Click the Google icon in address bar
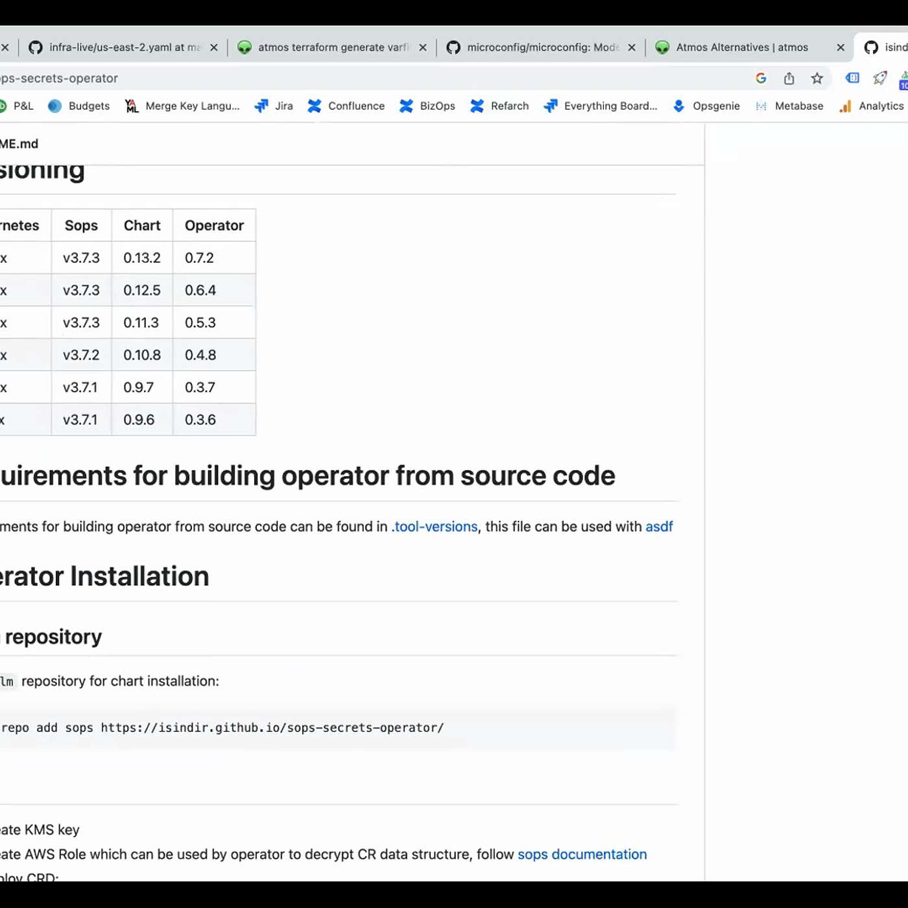The width and height of the screenshot is (908, 908). [x=761, y=78]
